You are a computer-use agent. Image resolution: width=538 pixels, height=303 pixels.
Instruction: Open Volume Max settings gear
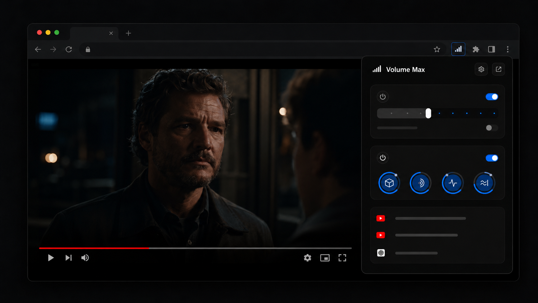click(x=481, y=69)
